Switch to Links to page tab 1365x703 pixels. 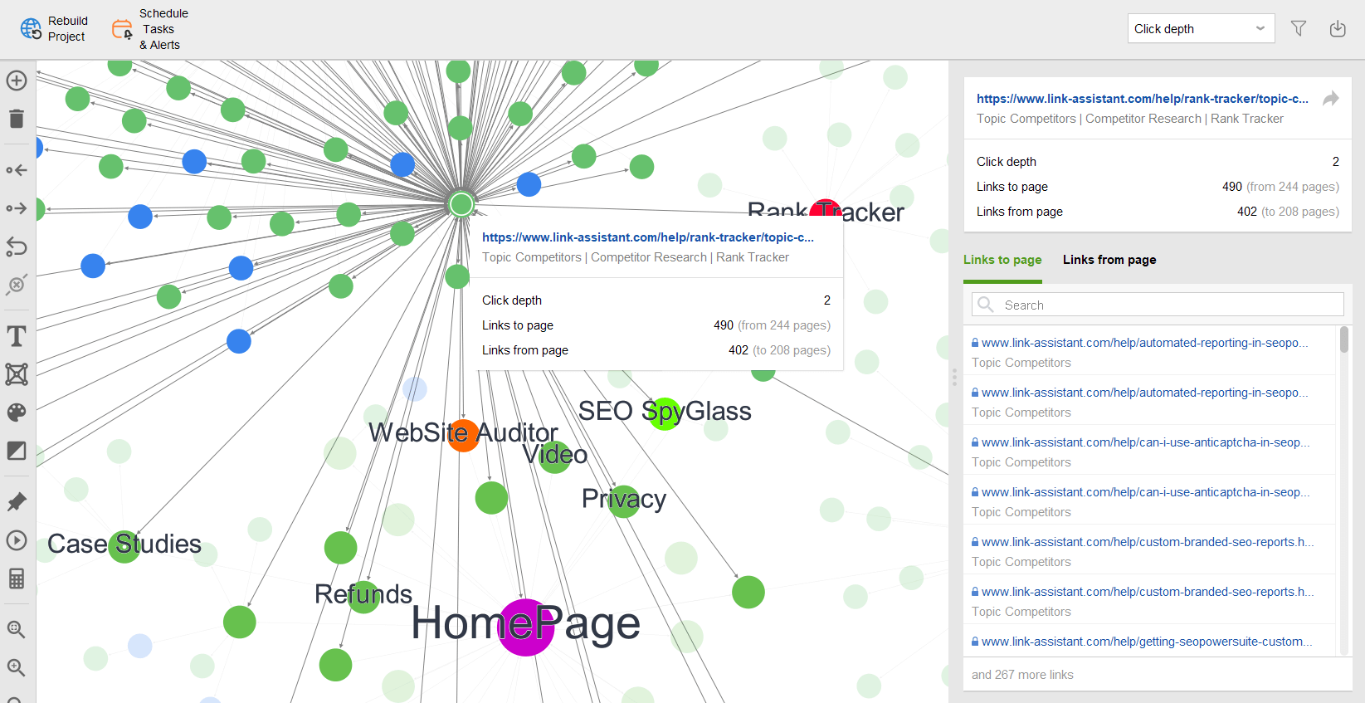(1002, 260)
